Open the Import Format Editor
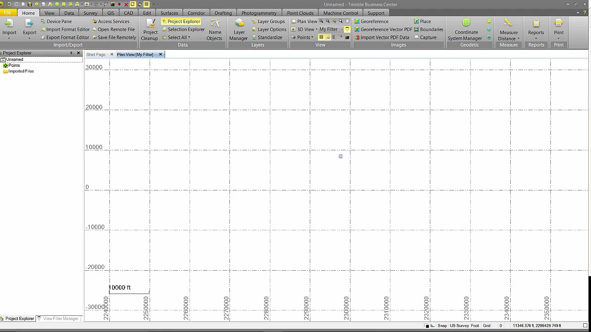 (x=65, y=30)
